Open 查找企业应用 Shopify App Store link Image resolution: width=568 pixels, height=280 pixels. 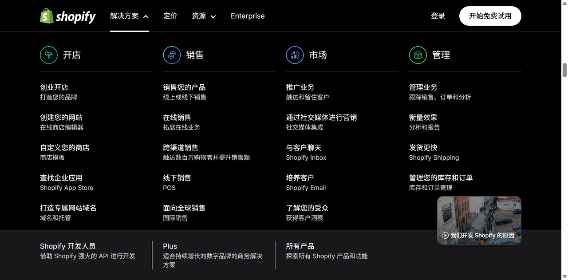(67, 182)
